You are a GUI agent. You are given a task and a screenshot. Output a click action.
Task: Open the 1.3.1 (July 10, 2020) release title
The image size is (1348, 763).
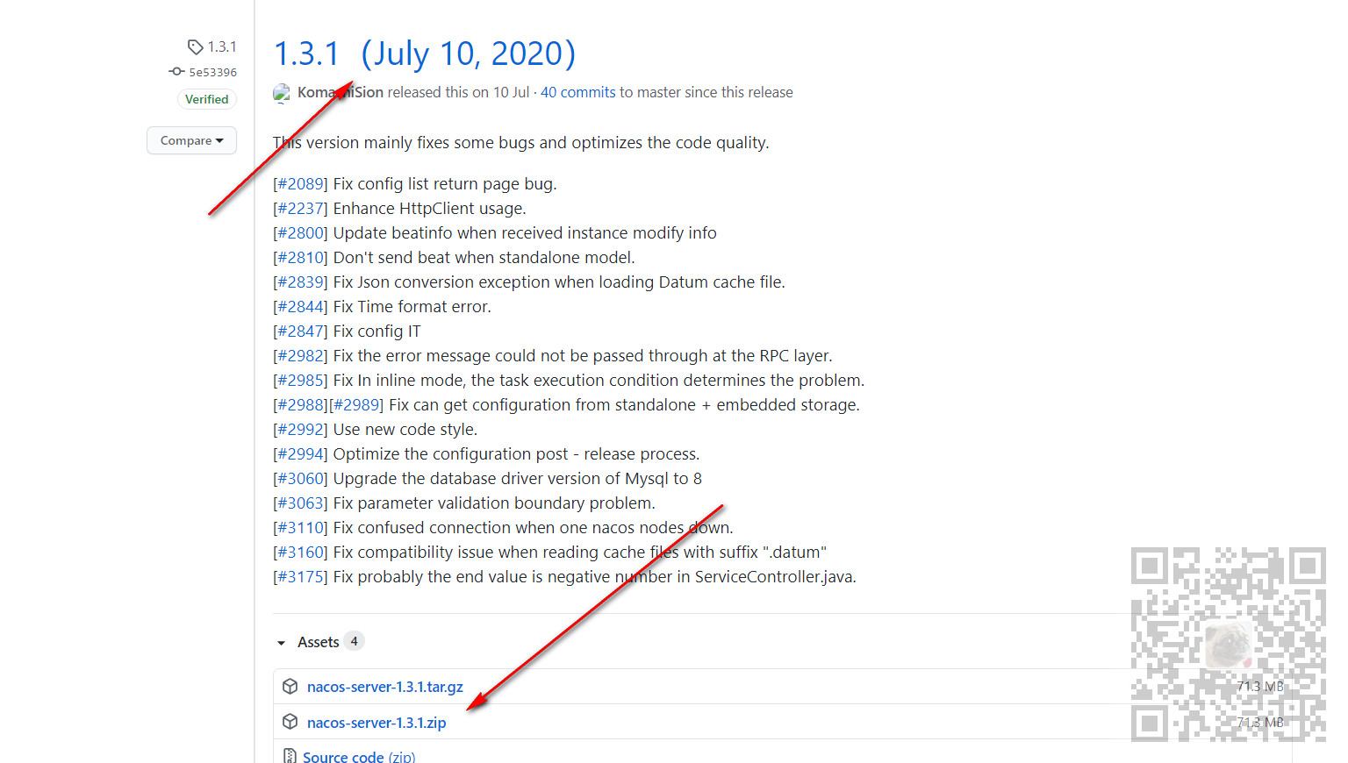425,53
